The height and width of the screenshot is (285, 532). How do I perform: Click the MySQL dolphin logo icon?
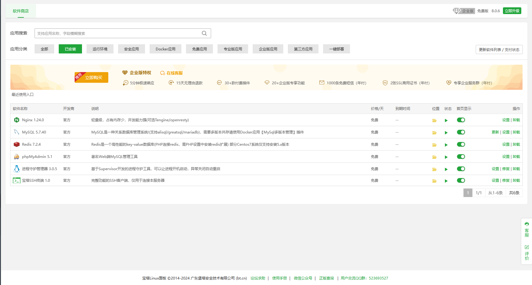pyautogui.click(x=17, y=132)
